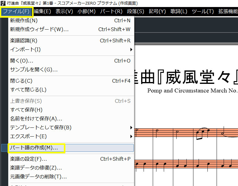Click the score title 威風堂々 text
Image resolution: width=238 pixels, height=186 pixels.
click(x=198, y=77)
